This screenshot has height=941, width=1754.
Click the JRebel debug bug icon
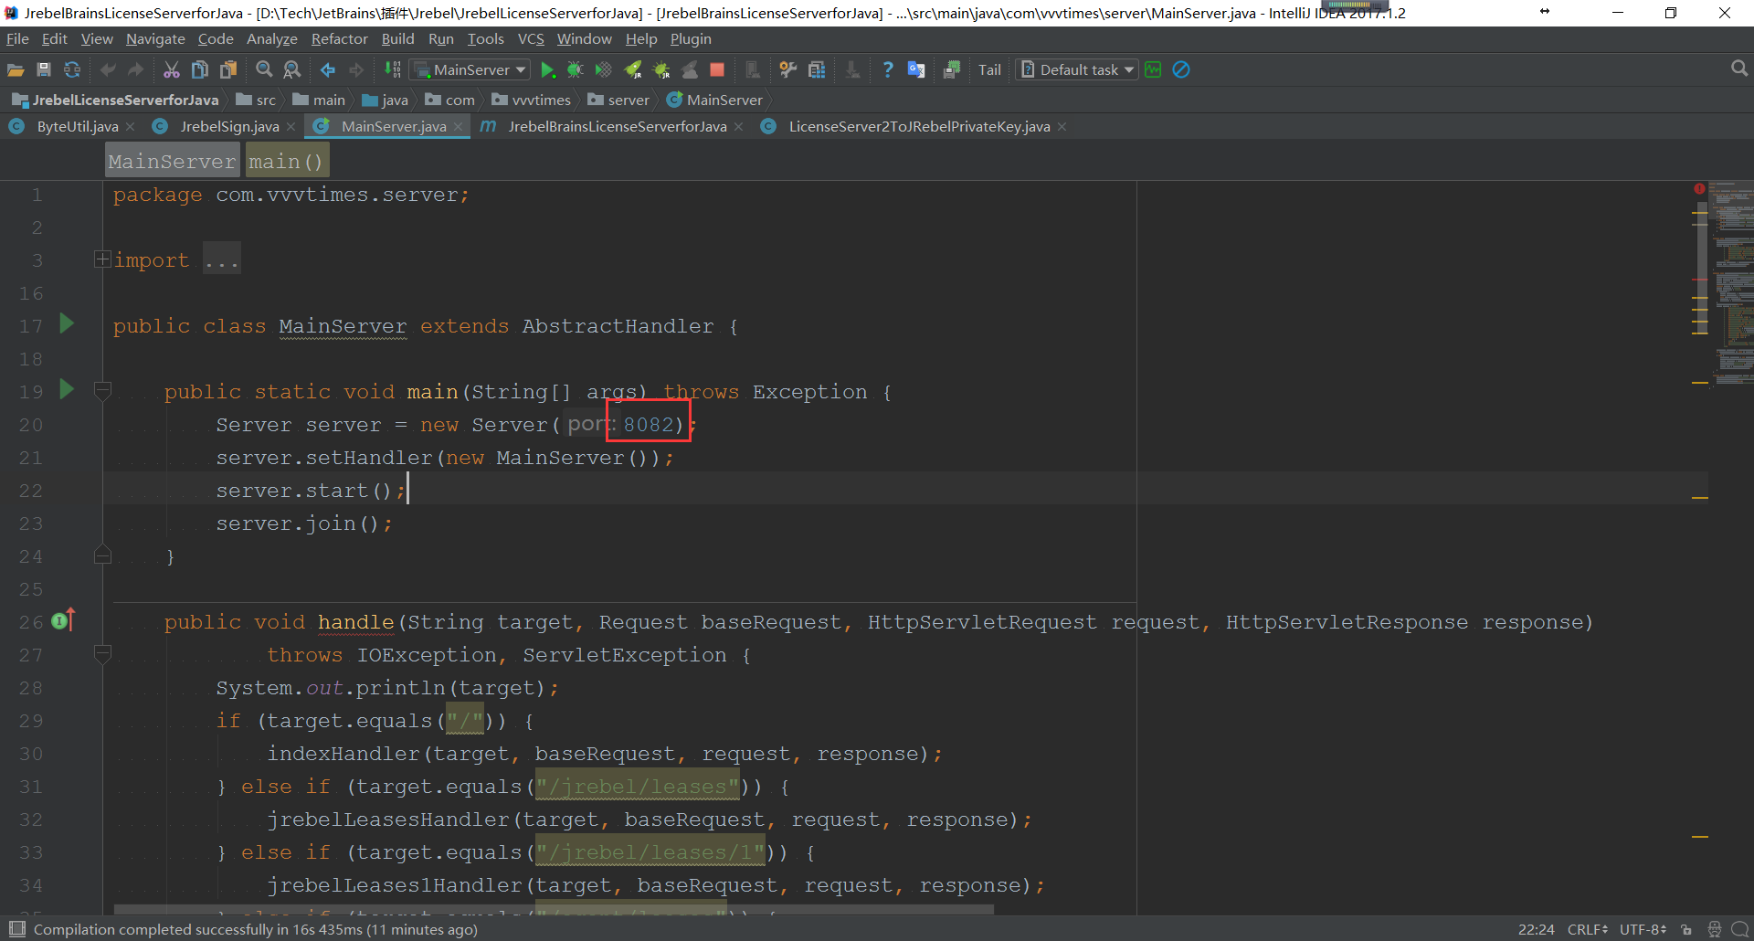661,70
